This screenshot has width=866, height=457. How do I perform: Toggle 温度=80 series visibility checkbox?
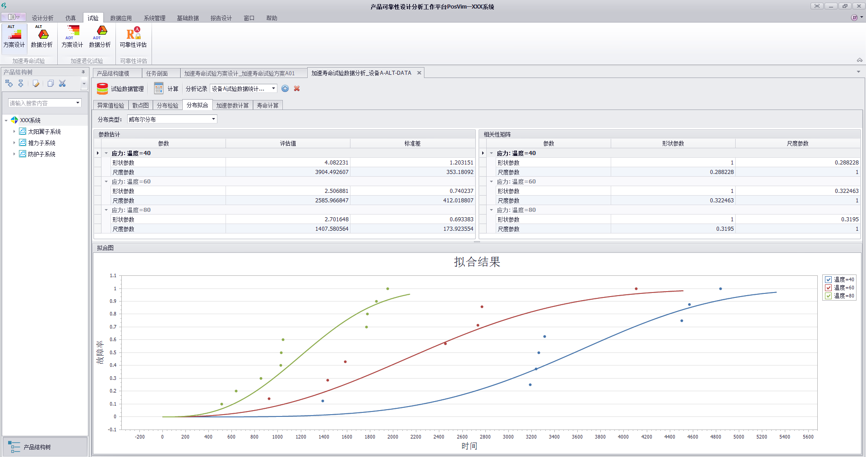(828, 296)
